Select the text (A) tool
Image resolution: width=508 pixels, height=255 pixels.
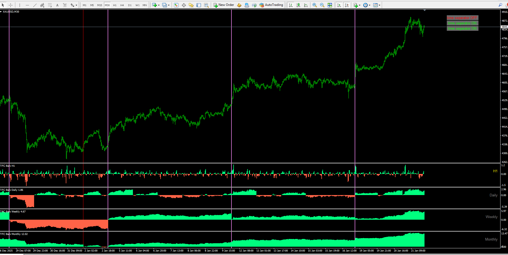(x=57, y=5)
